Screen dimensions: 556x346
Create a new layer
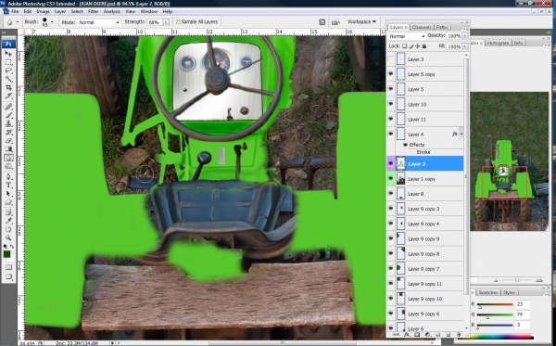(x=449, y=334)
